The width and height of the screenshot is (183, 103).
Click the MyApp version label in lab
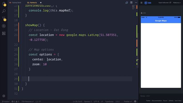point(145,96)
